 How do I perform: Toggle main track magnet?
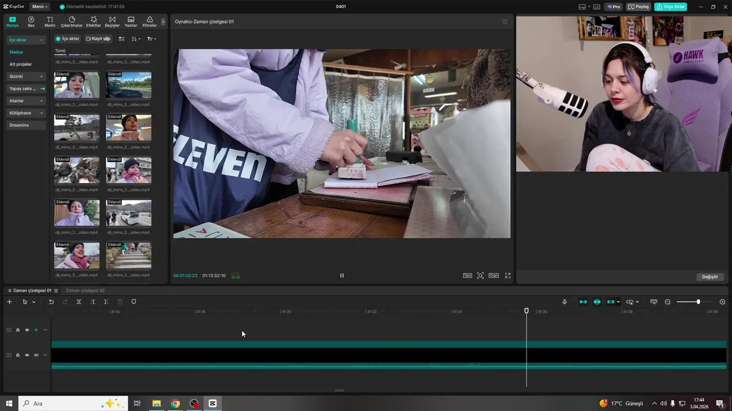point(583,302)
